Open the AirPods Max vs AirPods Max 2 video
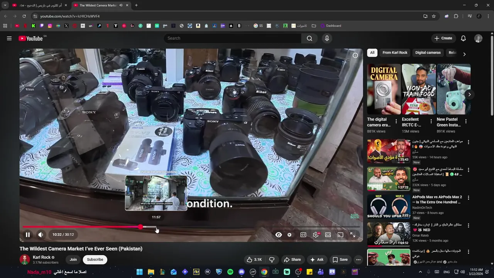Viewport: 494px width, 278px height. 437,200
